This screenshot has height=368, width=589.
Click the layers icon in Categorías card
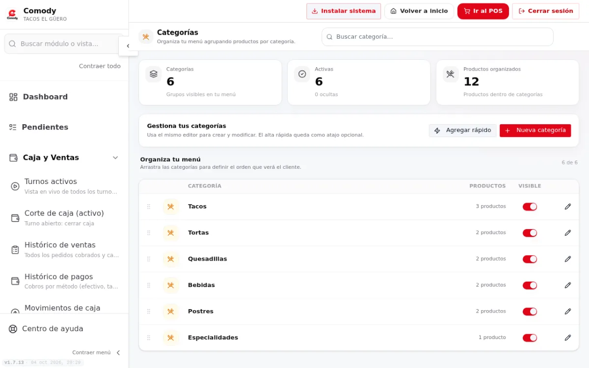click(154, 74)
